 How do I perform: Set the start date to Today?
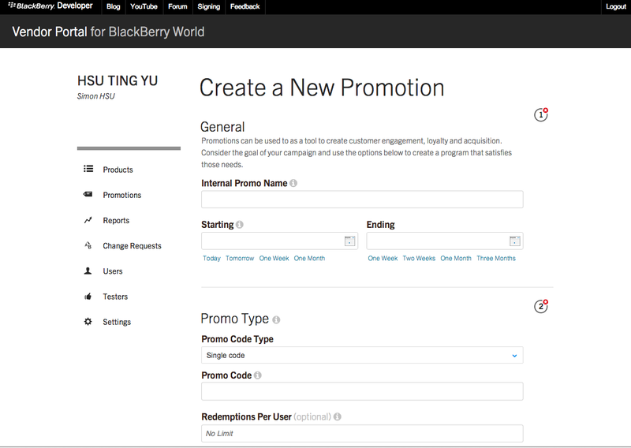coord(211,258)
